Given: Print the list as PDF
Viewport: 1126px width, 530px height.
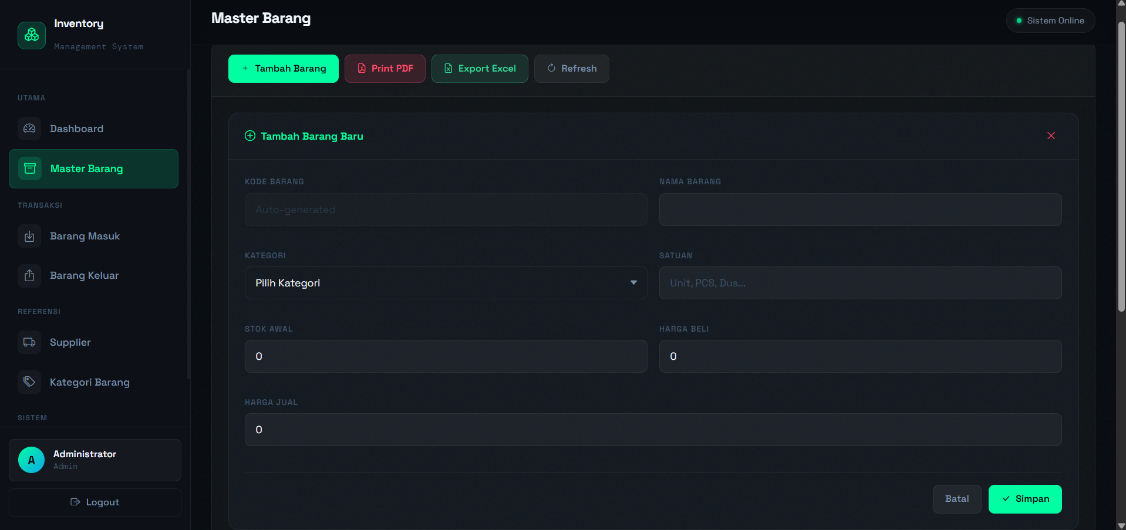Looking at the screenshot, I should (385, 69).
